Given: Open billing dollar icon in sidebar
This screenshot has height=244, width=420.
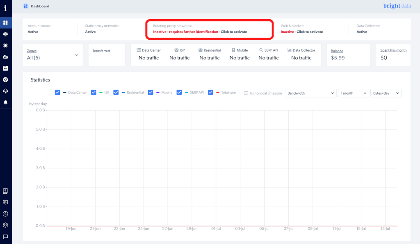Looking at the screenshot, I should (x=5, y=214).
